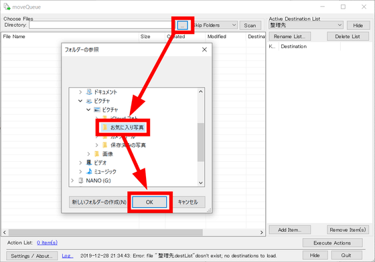Click Delete List button
375x262 pixels.
348,37
